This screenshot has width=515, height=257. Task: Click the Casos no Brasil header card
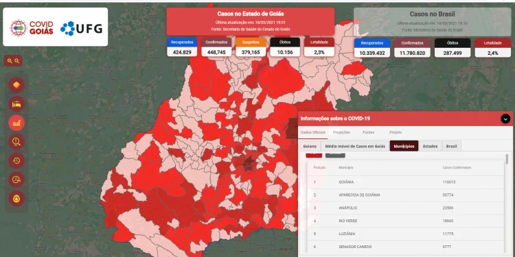point(432,22)
